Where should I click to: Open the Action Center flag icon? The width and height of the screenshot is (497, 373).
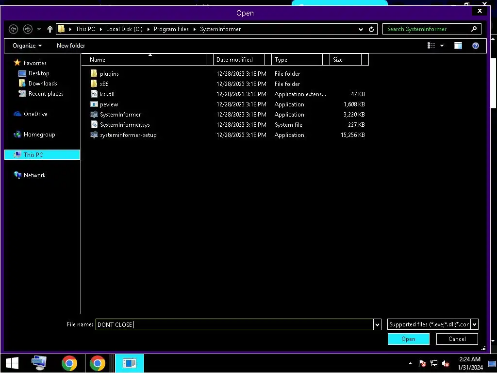pyautogui.click(x=422, y=363)
